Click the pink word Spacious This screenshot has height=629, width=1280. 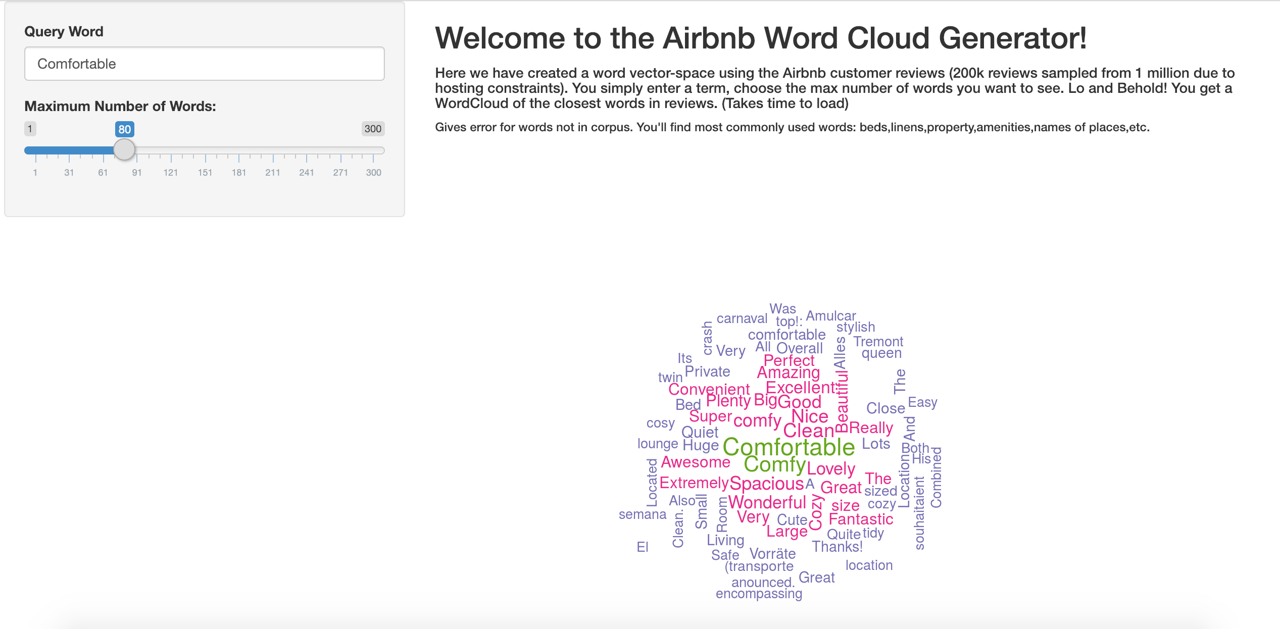[x=766, y=484]
